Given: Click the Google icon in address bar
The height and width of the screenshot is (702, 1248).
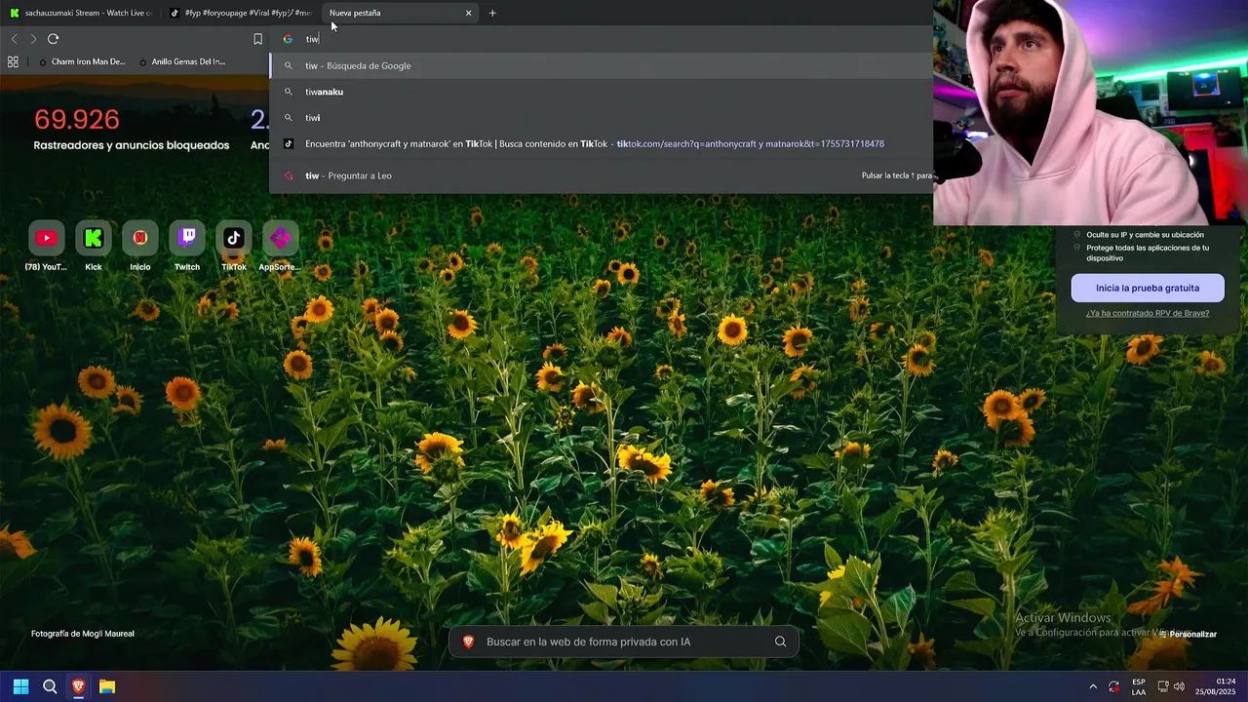Looking at the screenshot, I should pyautogui.click(x=288, y=39).
